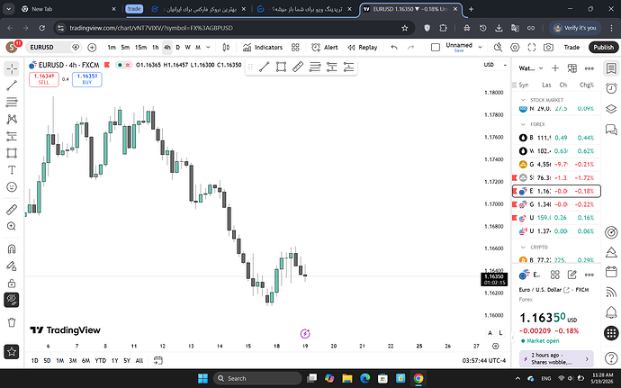Open the Indicators panel
The height and width of the screenshot is (388, 621).
pos(263,48)
